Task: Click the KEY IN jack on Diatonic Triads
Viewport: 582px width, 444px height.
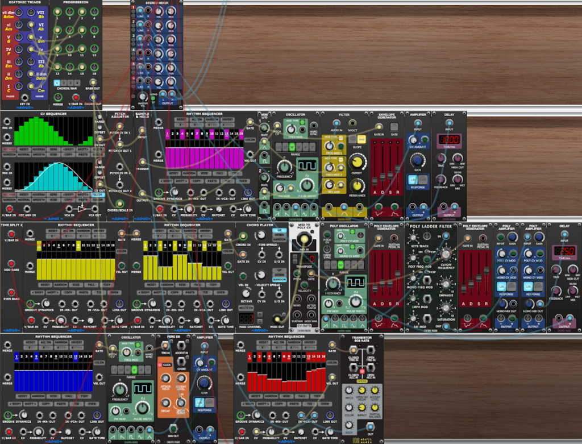Action: coord(24,98)
